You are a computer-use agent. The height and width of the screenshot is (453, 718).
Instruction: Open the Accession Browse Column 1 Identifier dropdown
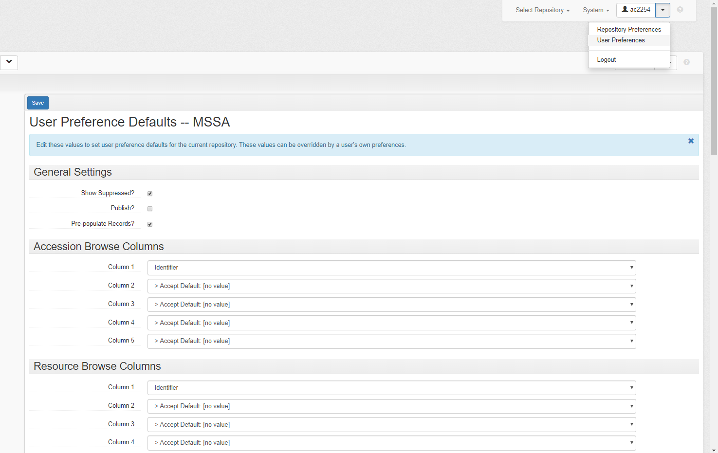pos(391,268)
